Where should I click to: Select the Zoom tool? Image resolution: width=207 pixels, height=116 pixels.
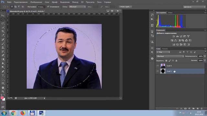tap(3, 92)
